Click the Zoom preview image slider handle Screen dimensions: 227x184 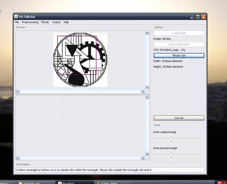click(171, 155)
